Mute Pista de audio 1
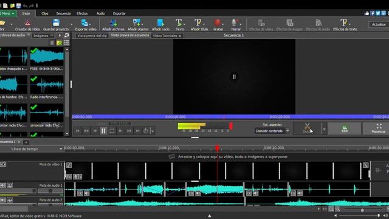 (2, 186)
